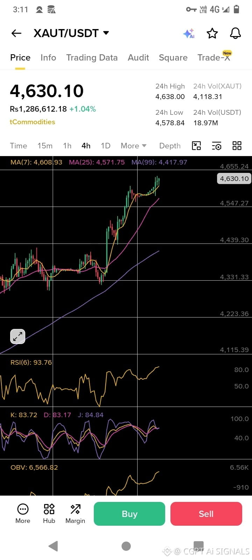Tap the 24h Low value 4,578.84
This screenshot has height=560, width=252.
pos(170,123)
